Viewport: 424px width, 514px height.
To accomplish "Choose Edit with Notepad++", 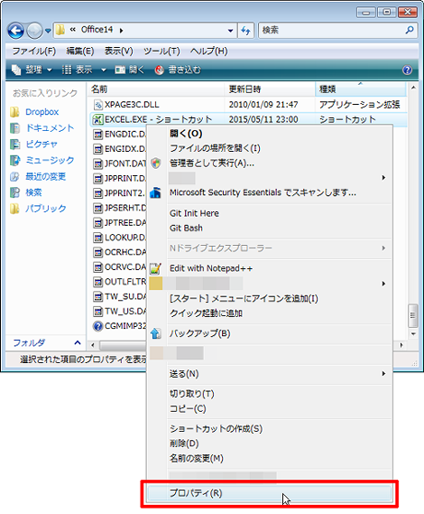I will tap(211, 268).
